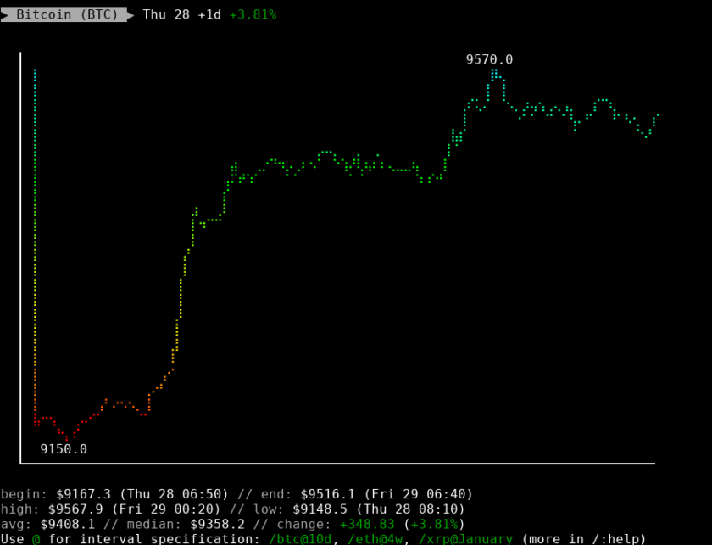712x545 pixels.
Task: Click the end timestamp (Fri 29 06:40)
Action: click(x=418, y=494)
